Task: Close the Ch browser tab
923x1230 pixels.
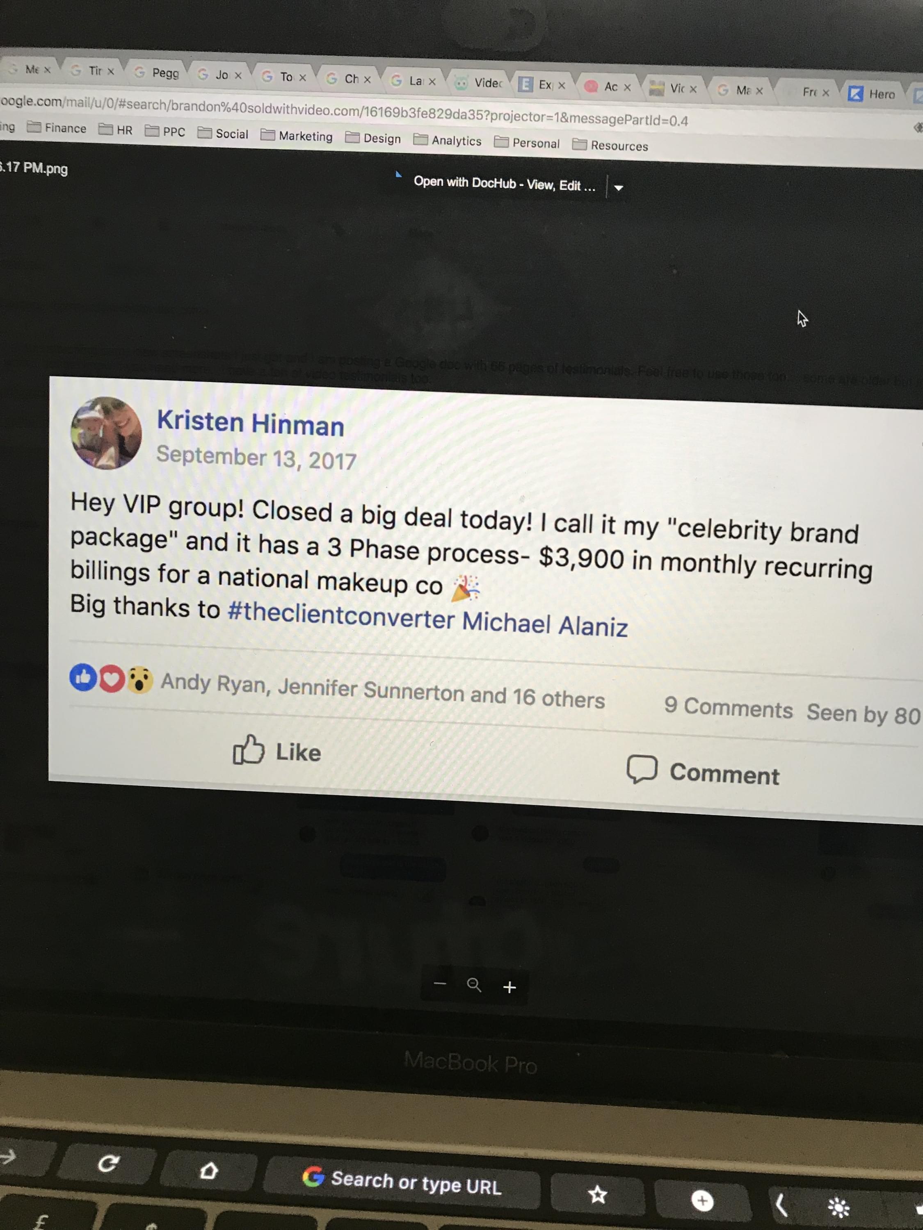Action: (x=367, y=80)
